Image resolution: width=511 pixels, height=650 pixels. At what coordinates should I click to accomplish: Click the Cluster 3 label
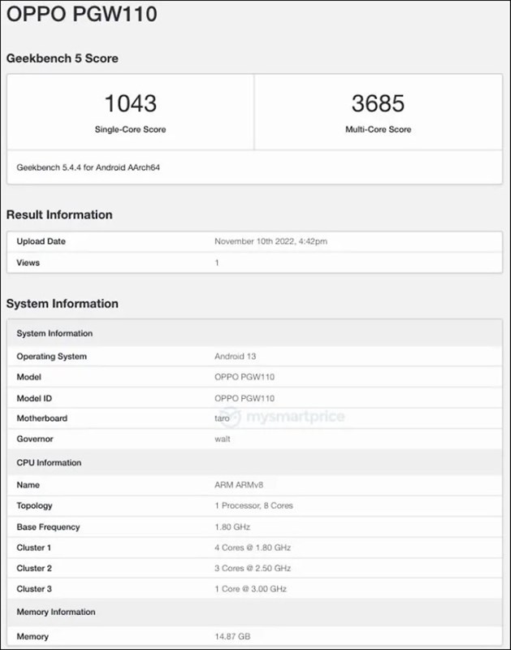[34, 589]
